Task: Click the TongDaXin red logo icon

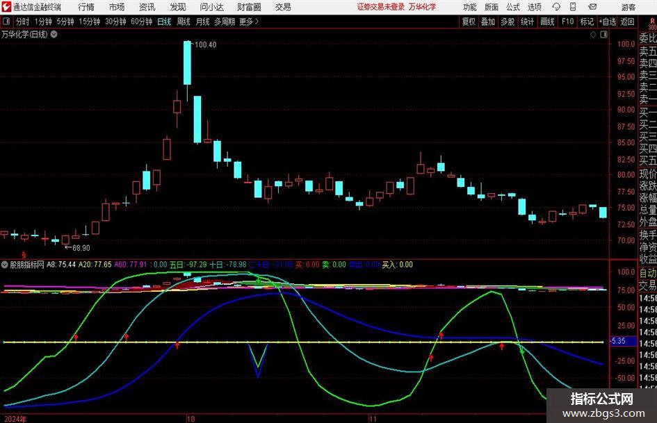Action: (x=6, y=7)
